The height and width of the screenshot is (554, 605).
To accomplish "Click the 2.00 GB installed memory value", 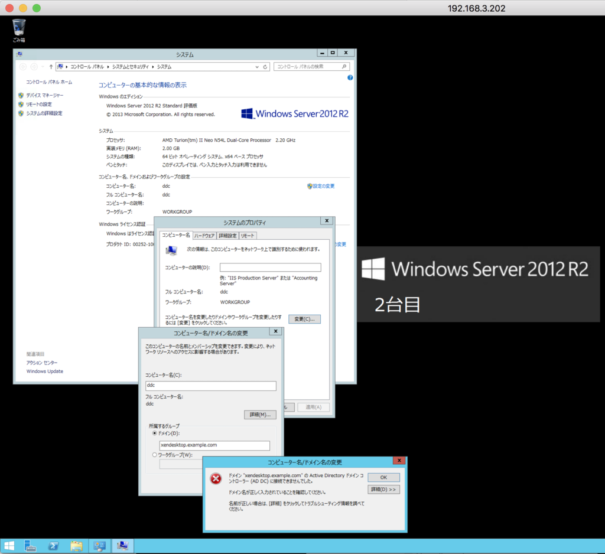I will [x=171, y=148].
